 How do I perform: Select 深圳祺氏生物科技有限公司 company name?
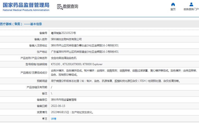[x=66, y=39]
